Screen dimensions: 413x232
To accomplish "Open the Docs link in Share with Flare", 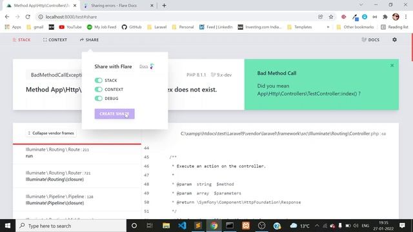I will click(x=144, y=66).
